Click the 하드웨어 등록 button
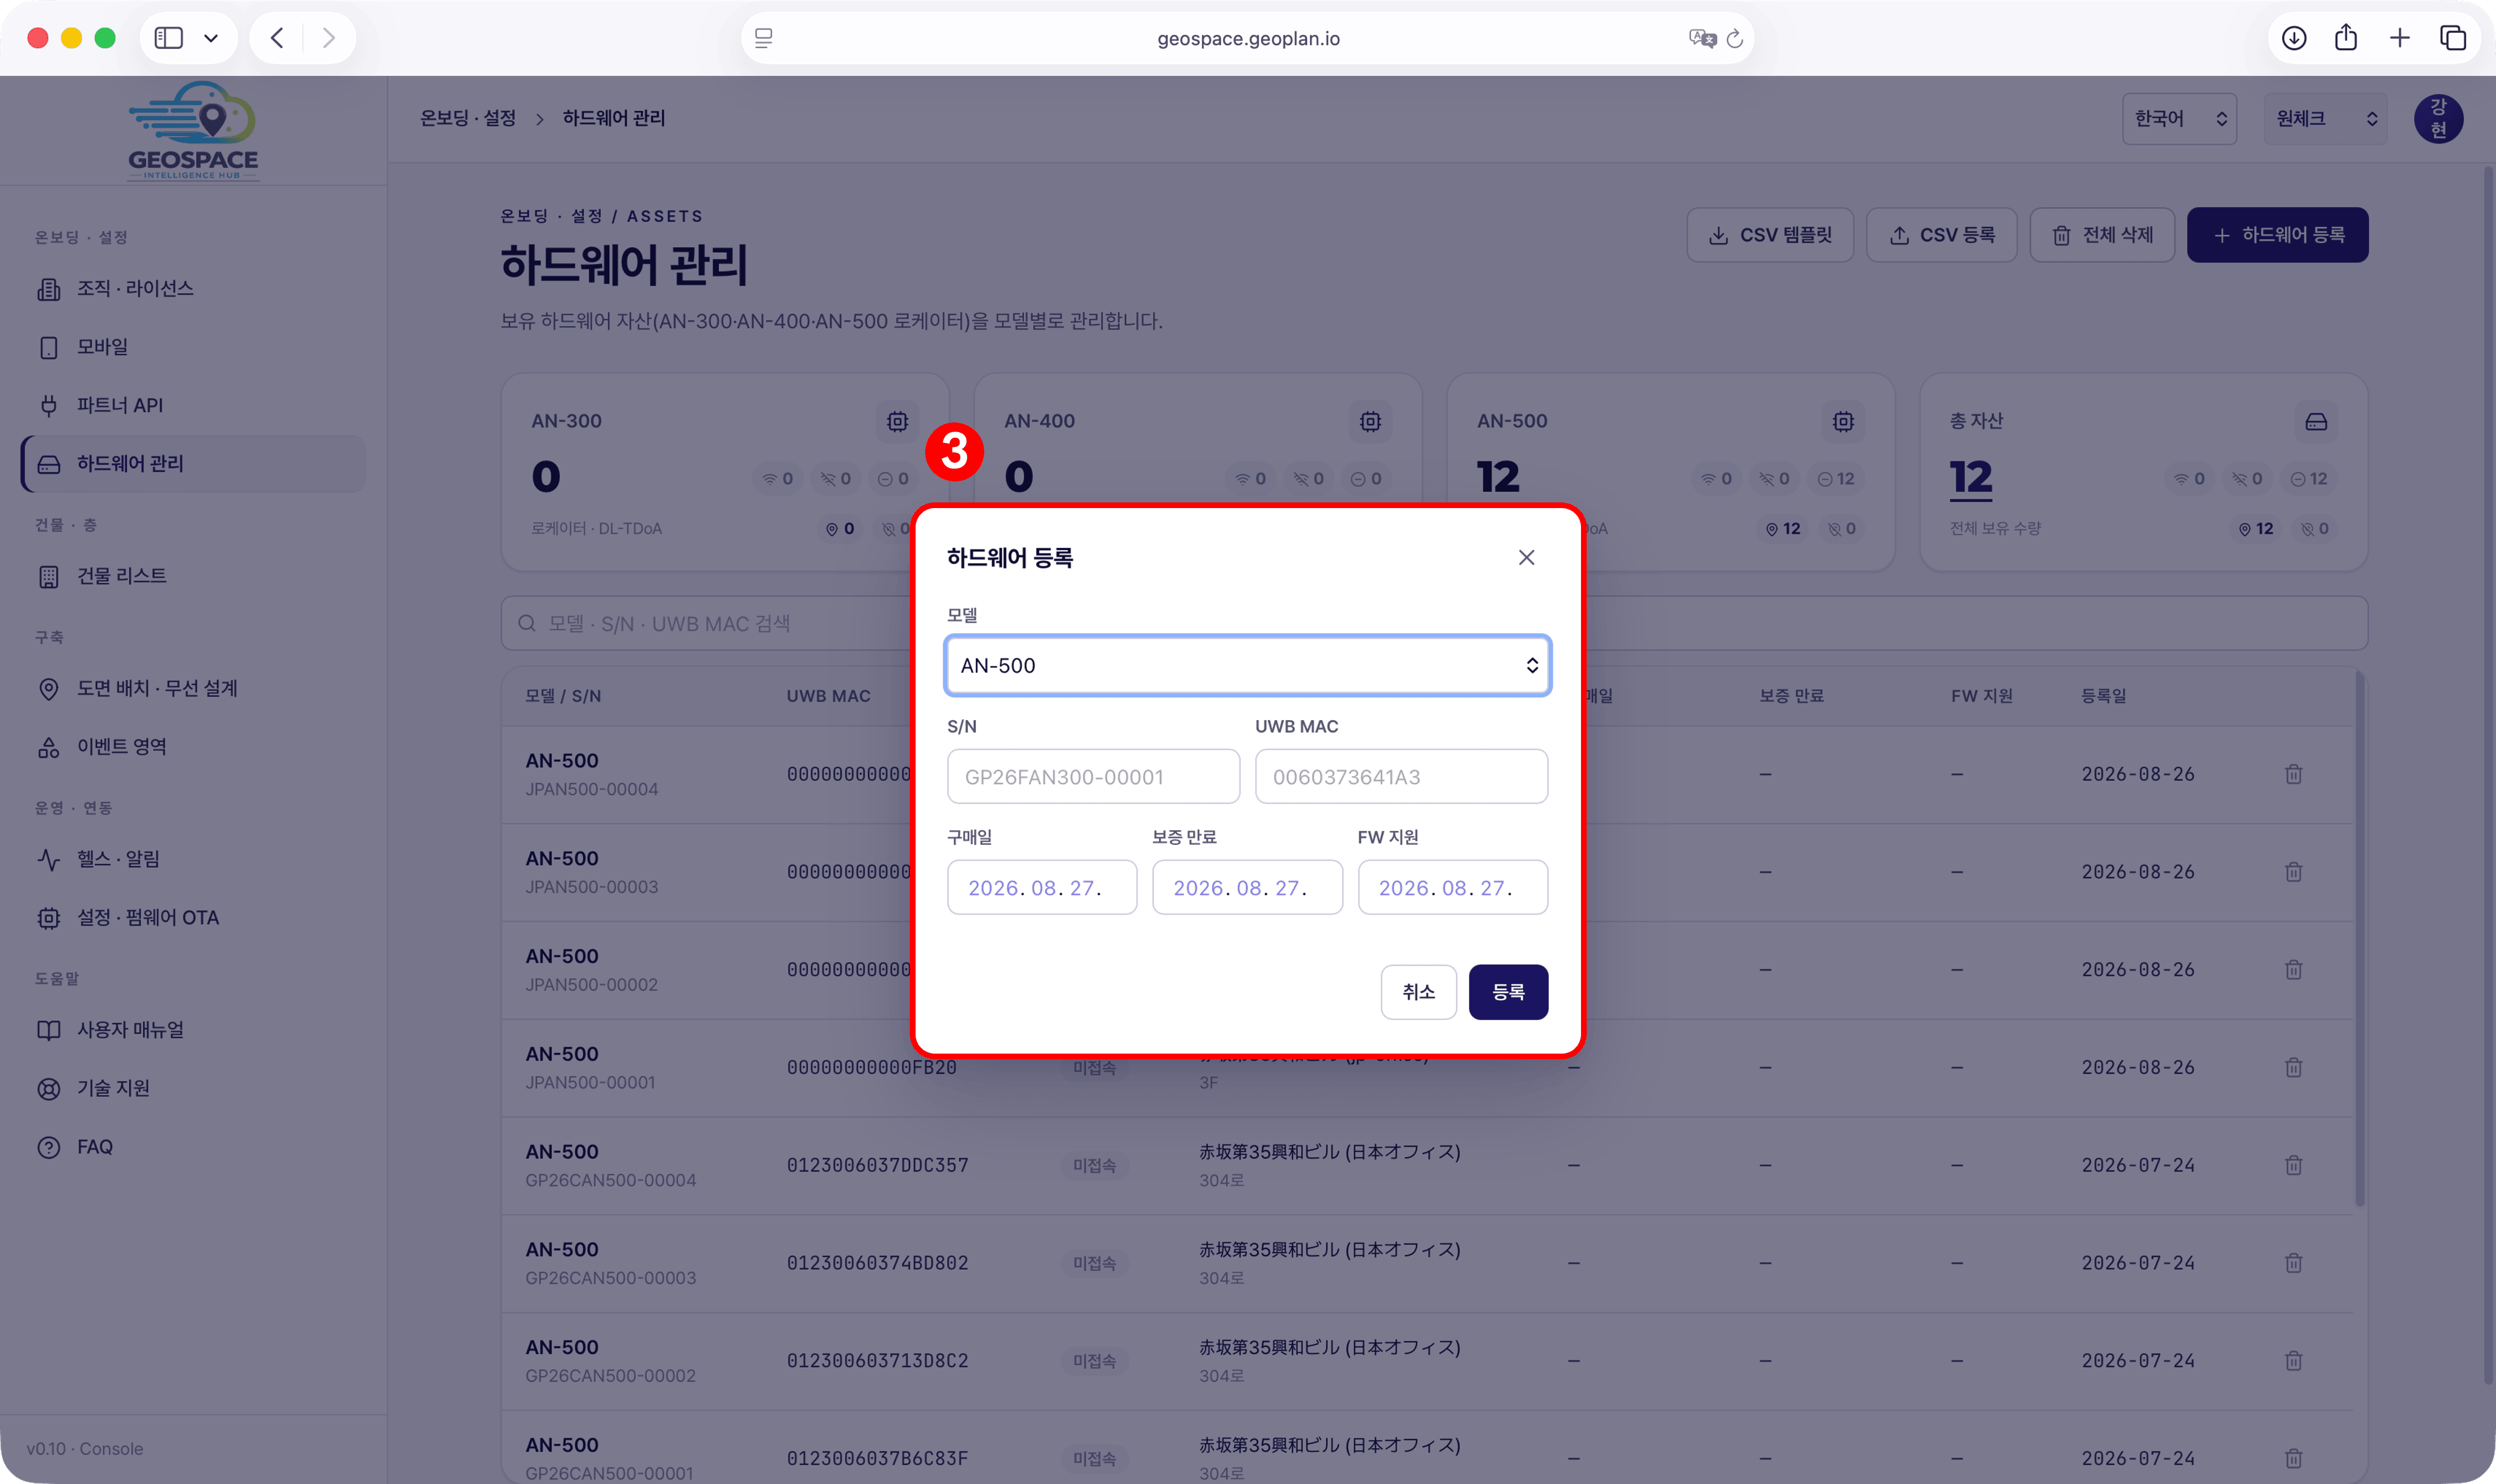The width and height of the screenshot is (2496, 1484). coord(2277,235)
